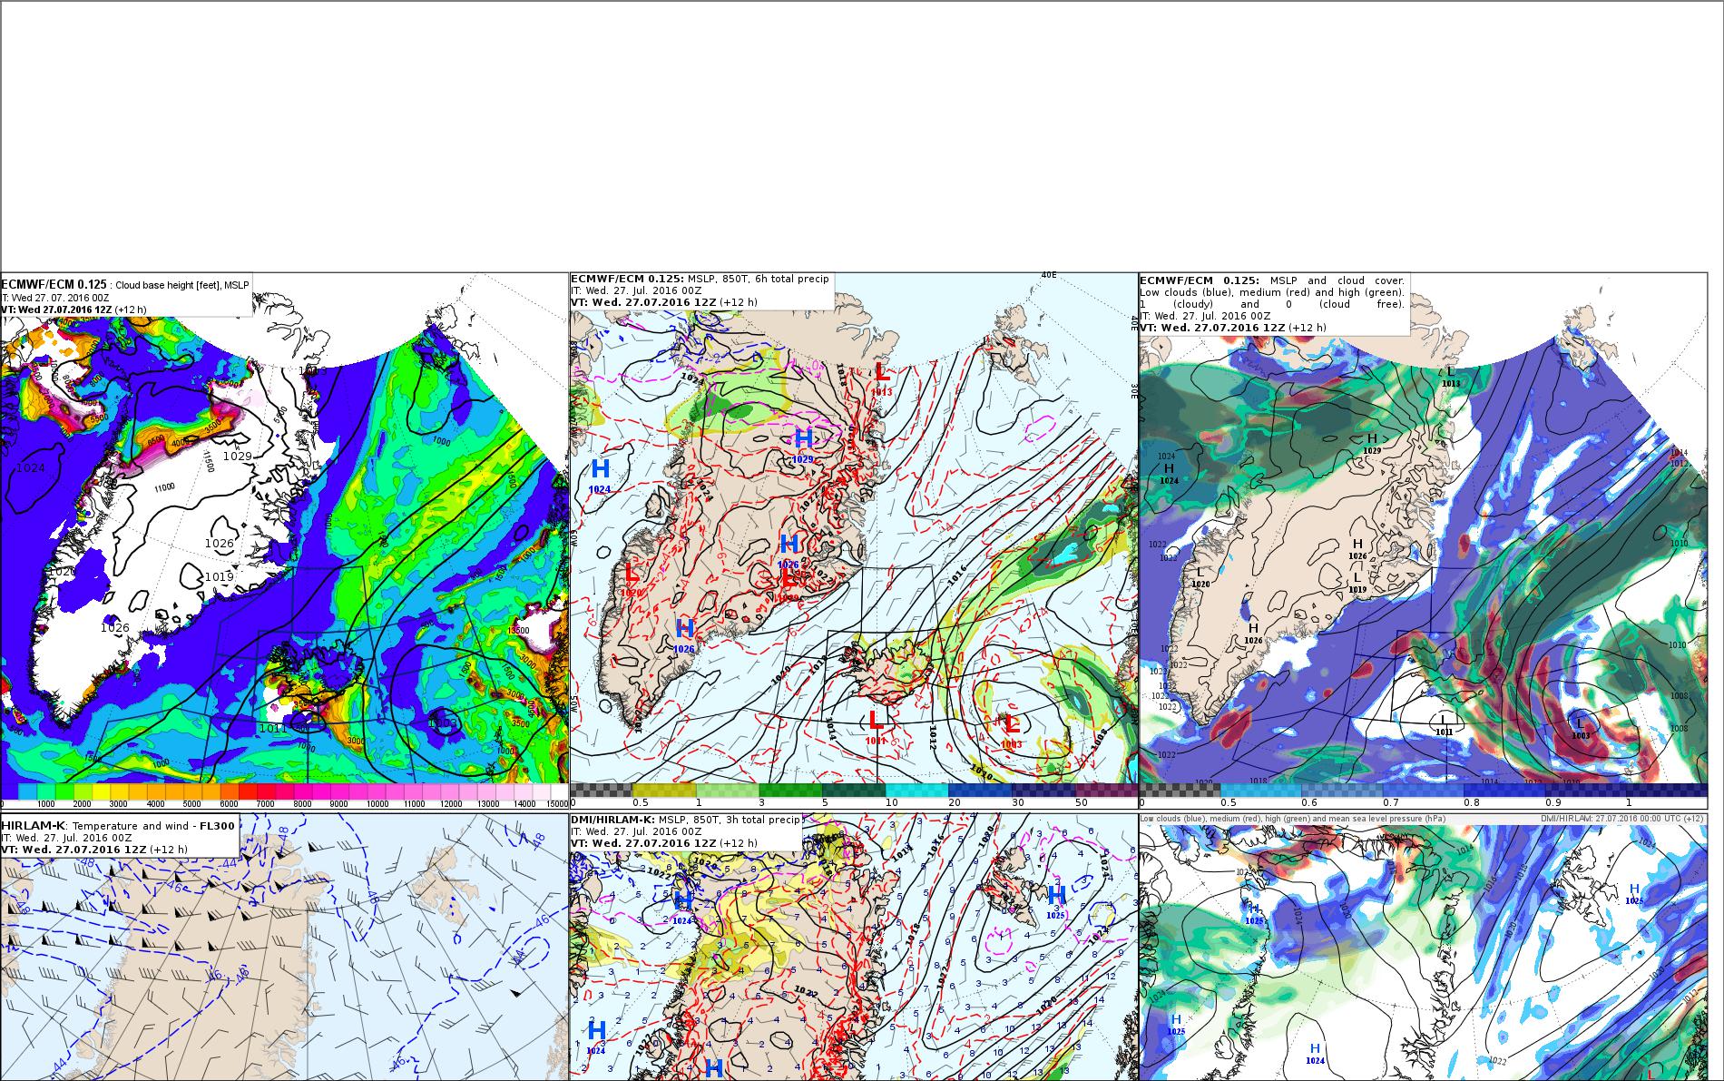This screenshot has width=1724, height=1081.
Task: Click the '5000' label on cloud base legend
Action: click(192, 804)
